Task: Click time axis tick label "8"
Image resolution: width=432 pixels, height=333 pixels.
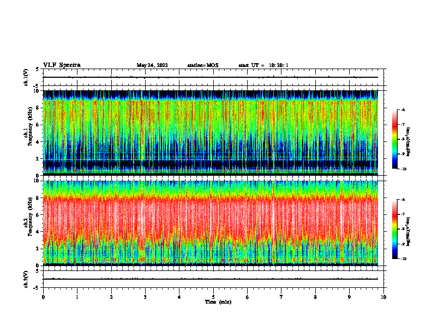Action: [x=315, y=297]
